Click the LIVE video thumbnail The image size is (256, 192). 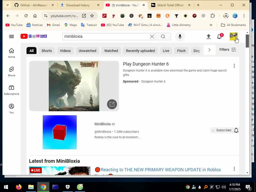pyautogui.click(x=59, y=170)
